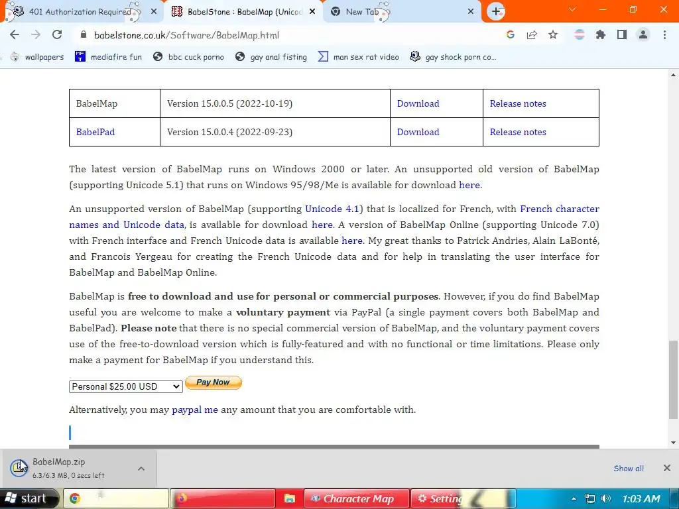
Task: Go back to the previous page
Action: [x=15, y=35]
